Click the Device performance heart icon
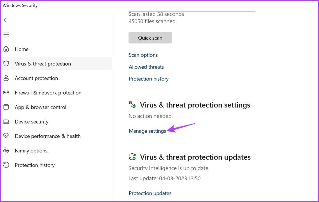 (x=6, y=136)
